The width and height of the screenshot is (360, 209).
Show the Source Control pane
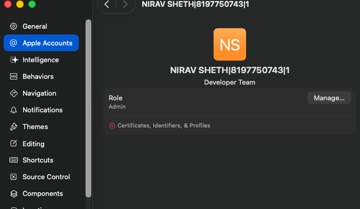[x=41, y=177]
